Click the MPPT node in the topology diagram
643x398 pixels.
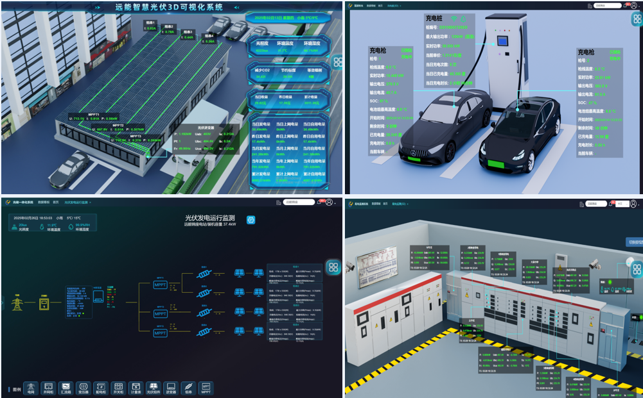point(160,285)
